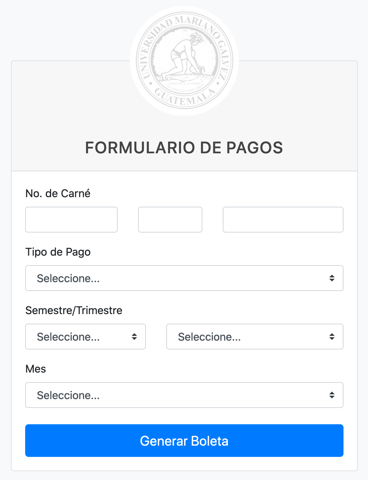Click the Universidad Mariano Gálvez seal logo
This screenshot has width=368, height=480.
coord(184,61)
